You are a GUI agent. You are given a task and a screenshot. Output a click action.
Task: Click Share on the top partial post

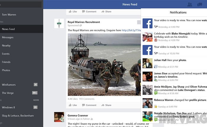coord(106,12)
